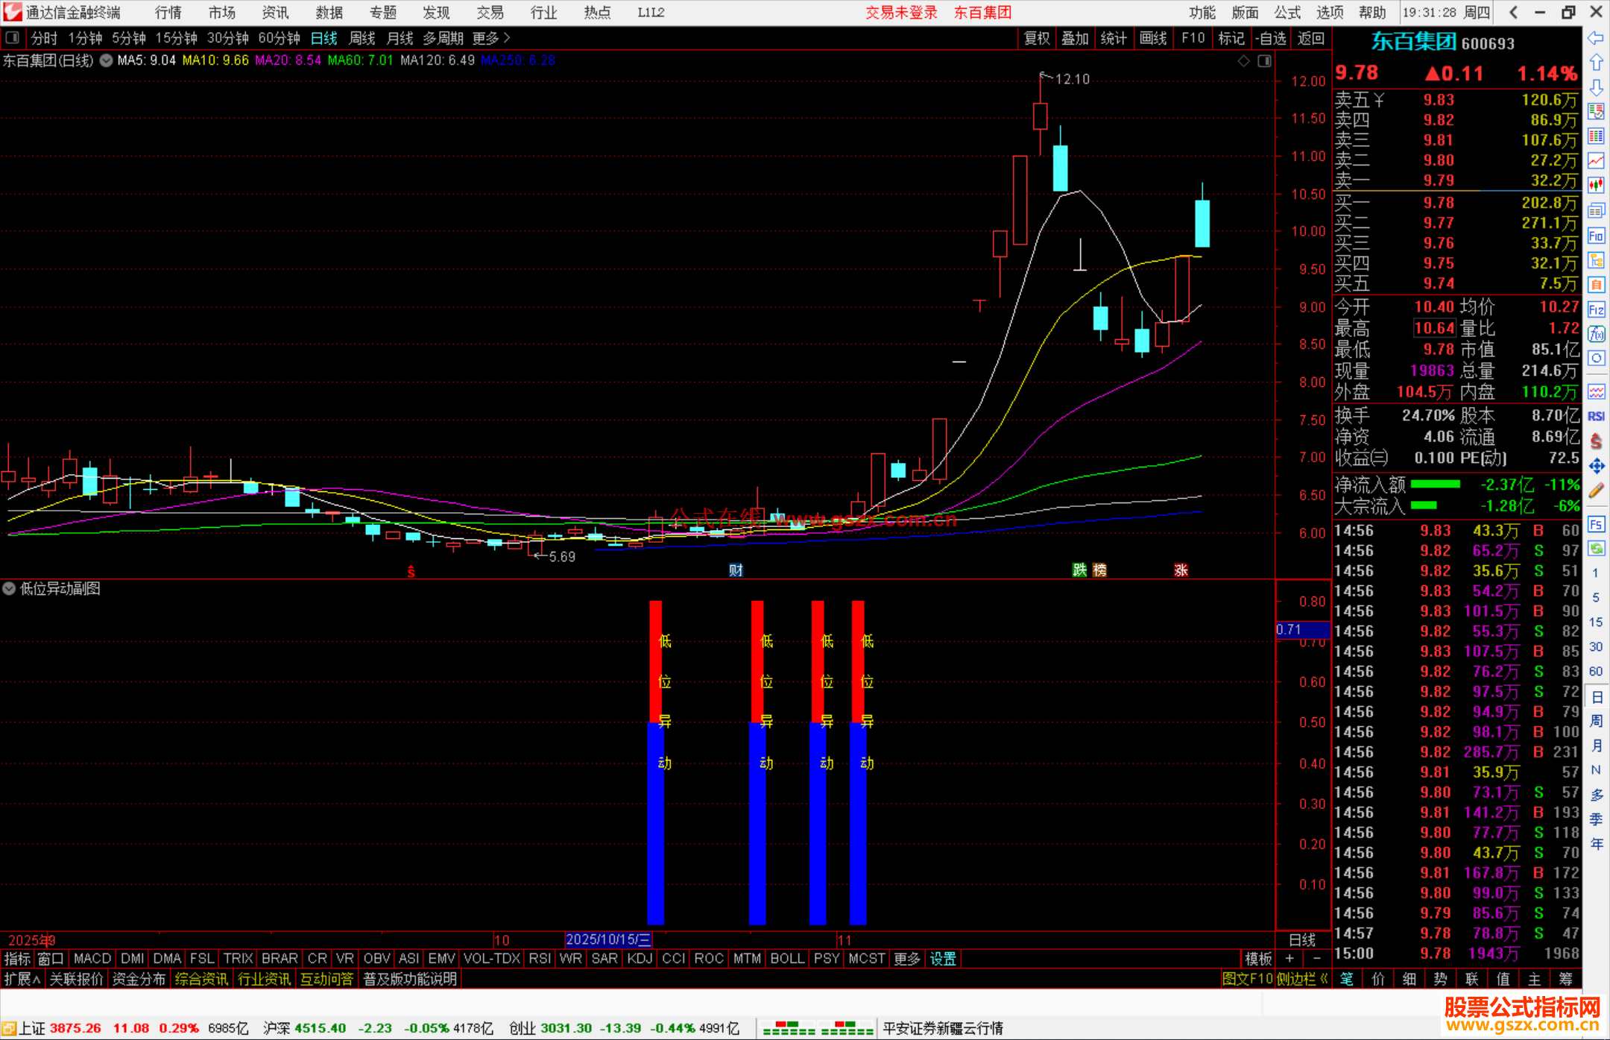Click the back arrow icon in right sidebar
Screen dimensions: 1610x1040
1596,38
